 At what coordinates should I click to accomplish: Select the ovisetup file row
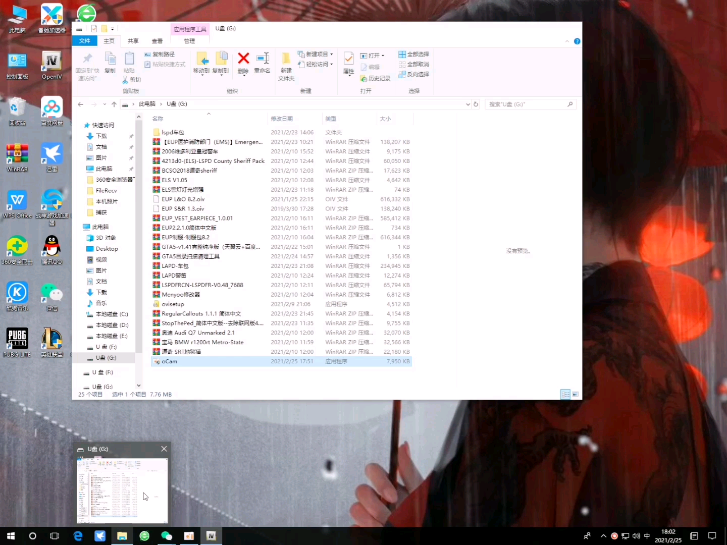click(x=282, y=304)
